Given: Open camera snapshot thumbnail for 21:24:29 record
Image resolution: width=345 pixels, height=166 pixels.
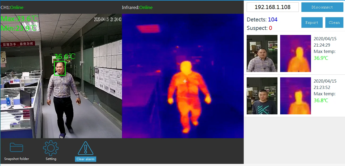Looking at the screenshot, I should point(262,53).
